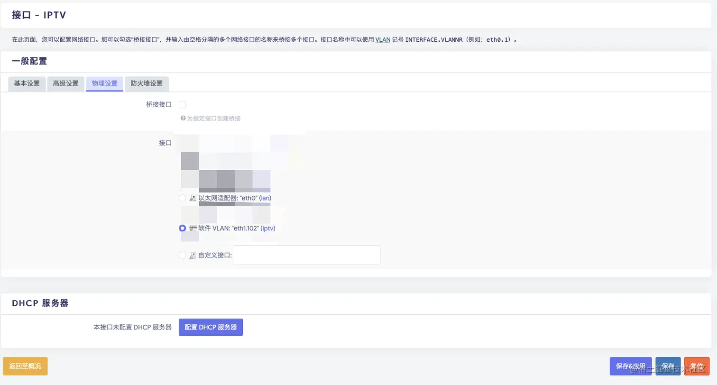Viewport: 717px width, 385px height.
Task: Click the red 复位 button
Action: click(697, 366)
